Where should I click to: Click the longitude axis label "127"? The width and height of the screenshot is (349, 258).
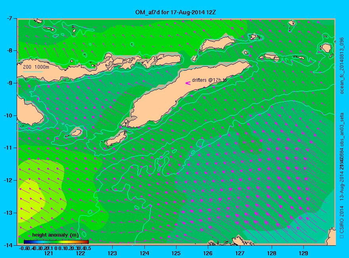[x=240, y=253]
